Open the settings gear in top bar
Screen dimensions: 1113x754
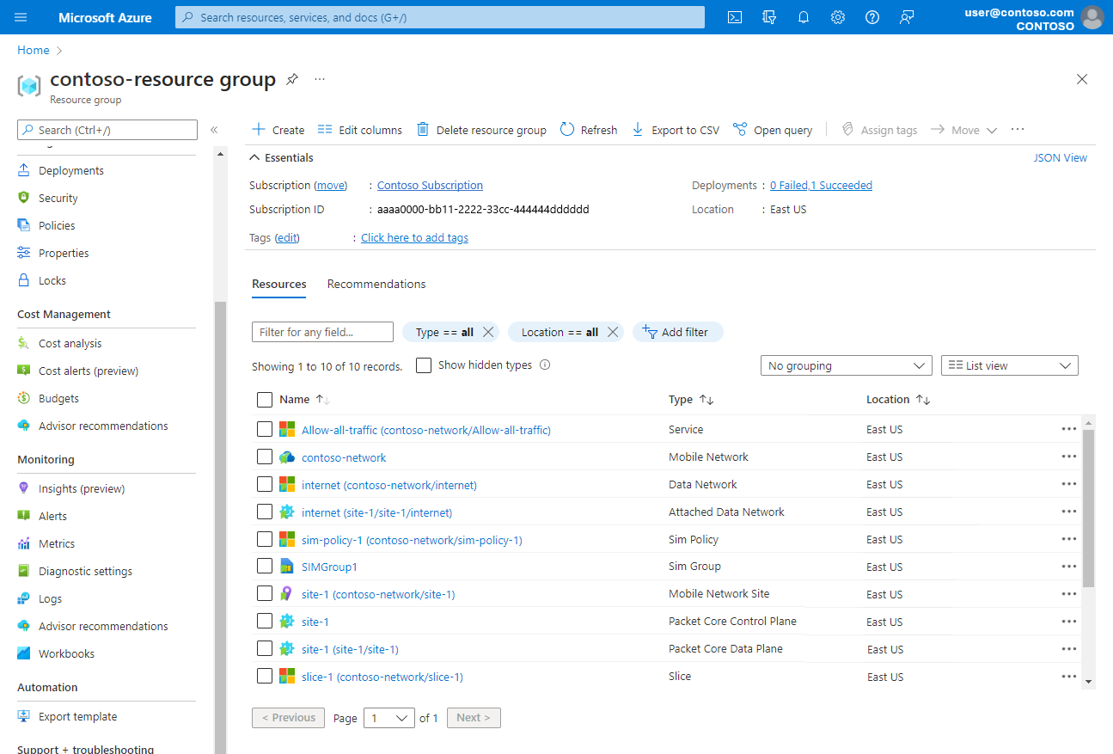tap(838, 17)
